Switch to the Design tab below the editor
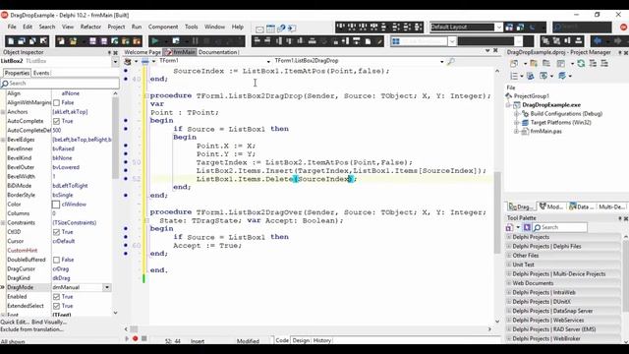This screenshot has width=629, height=354. [301, 340]
